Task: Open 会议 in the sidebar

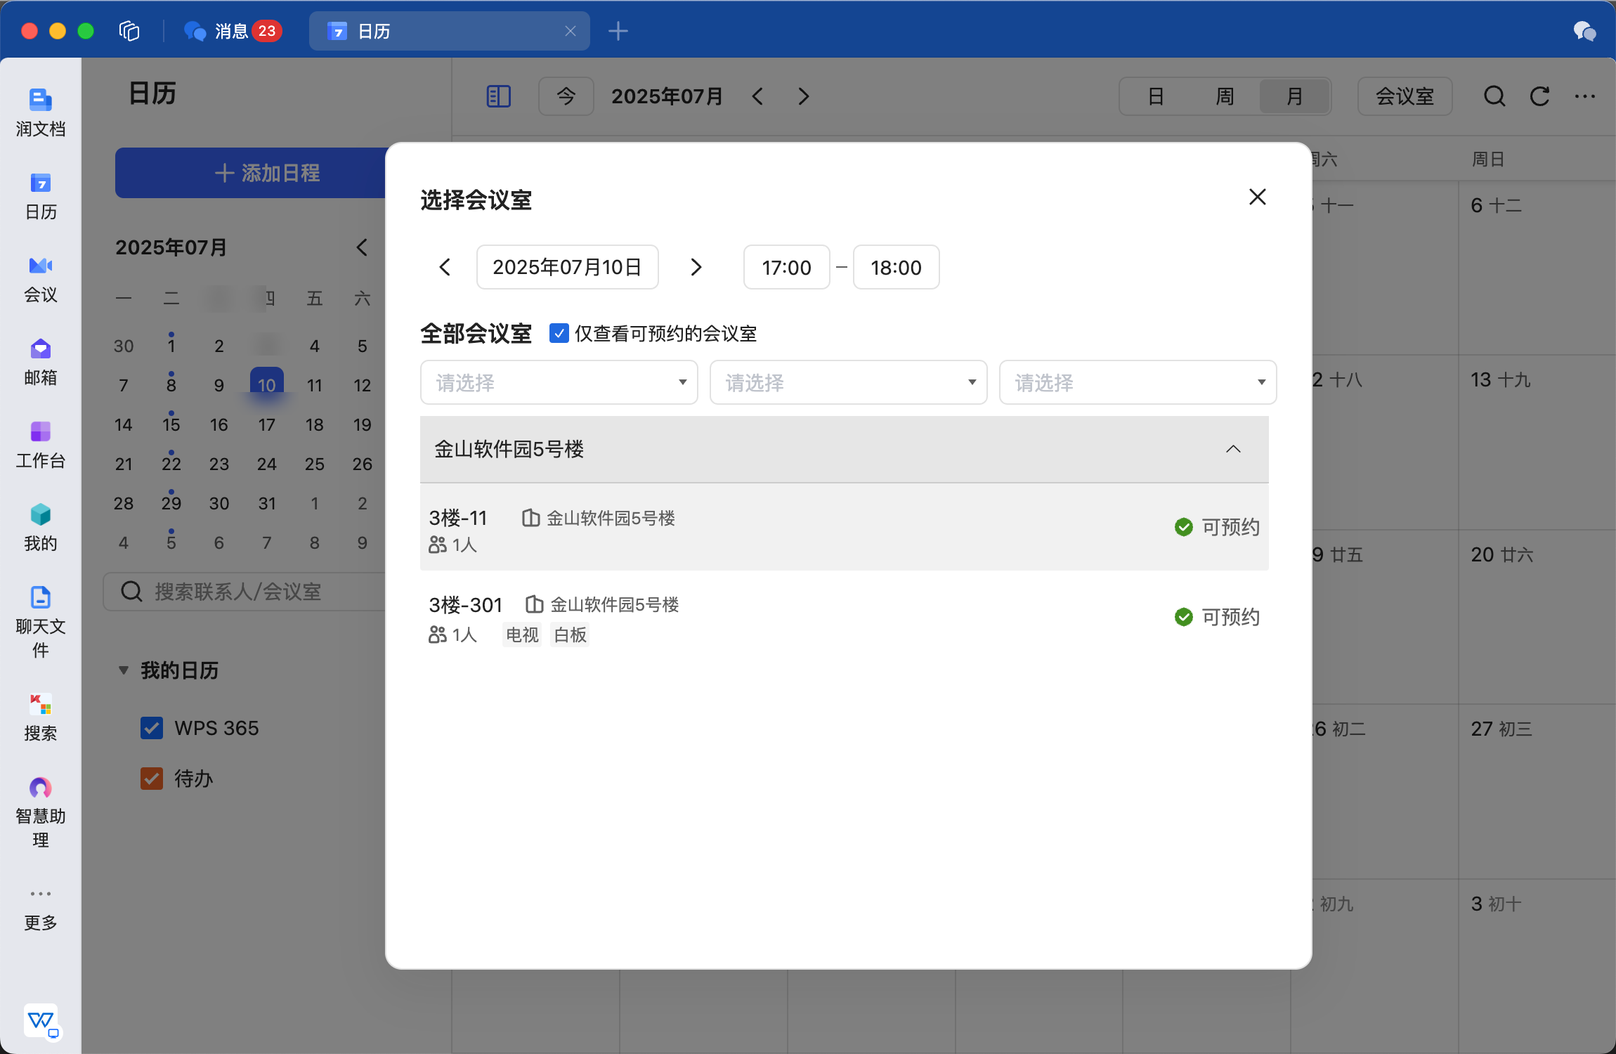Action: pyautogui.click(x=41, y=279)
